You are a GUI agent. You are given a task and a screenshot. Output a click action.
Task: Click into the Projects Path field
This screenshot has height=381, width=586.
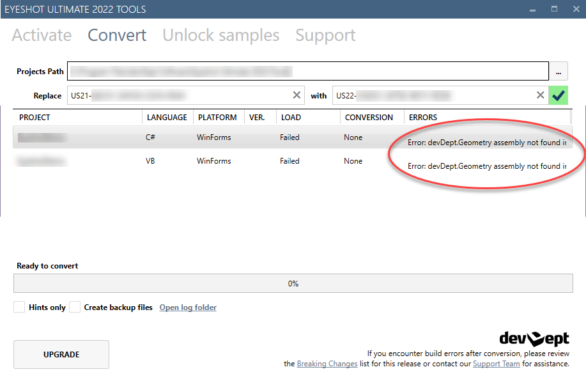coord(308,71)
